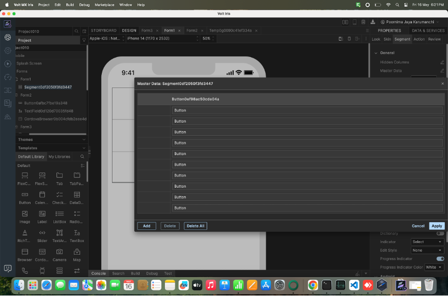The image size is (448, 296).
Task: Click the pencil edit icon for Hidden Columns
Action: coord(442,62)
